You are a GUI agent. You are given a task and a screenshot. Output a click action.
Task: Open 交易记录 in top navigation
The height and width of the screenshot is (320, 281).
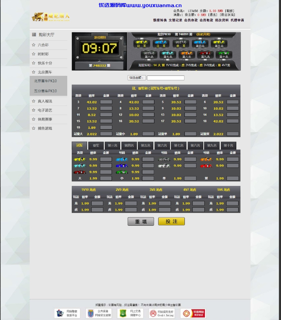175,20
